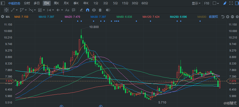Open the line tool dropdown arrow
239x107 pixels.
[16, 10]
